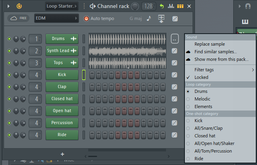Toggle the Channel rack speaker icon
The image size is (257, 165).
pyautogui.click(x=93, y=6)
